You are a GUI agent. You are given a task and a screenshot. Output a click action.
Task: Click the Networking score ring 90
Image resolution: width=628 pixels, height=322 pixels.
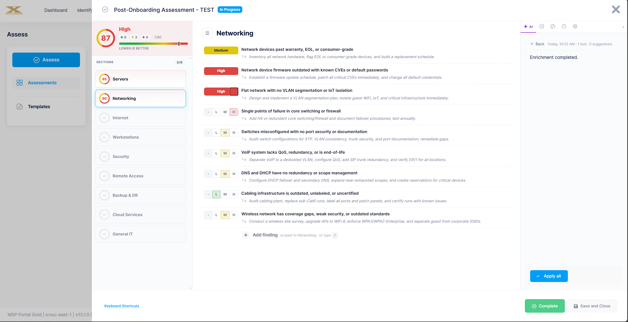coord(104,98)
